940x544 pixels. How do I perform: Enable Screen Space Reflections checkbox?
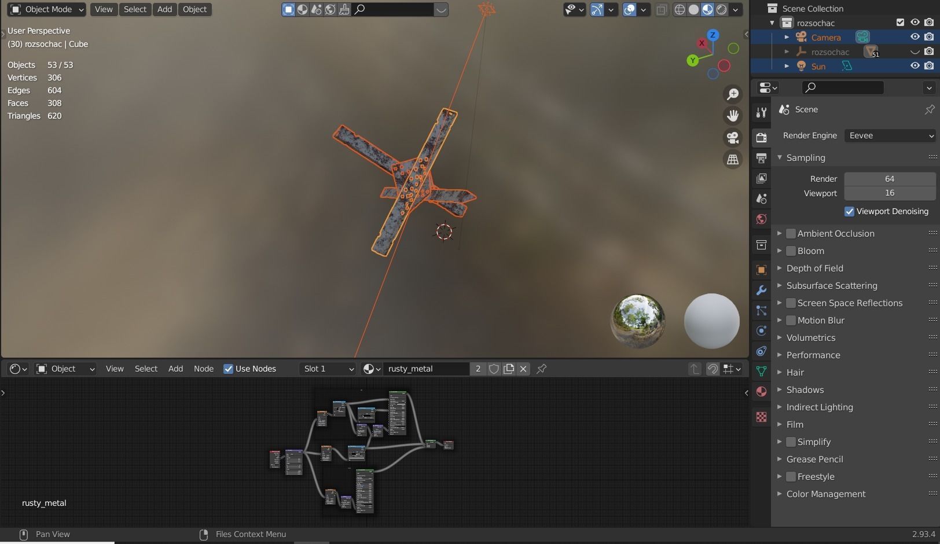pyautogui.click(x=791, y=303)
